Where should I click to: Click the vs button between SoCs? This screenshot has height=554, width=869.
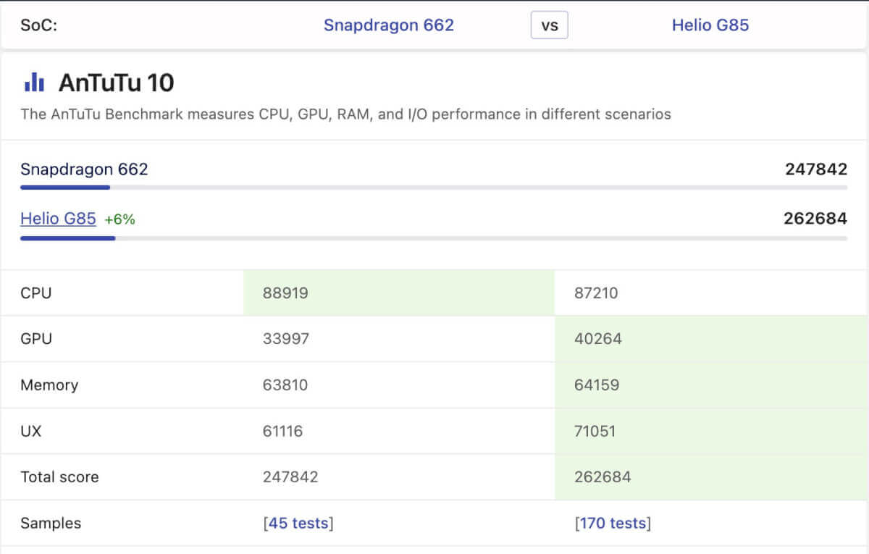pos(550,25)
